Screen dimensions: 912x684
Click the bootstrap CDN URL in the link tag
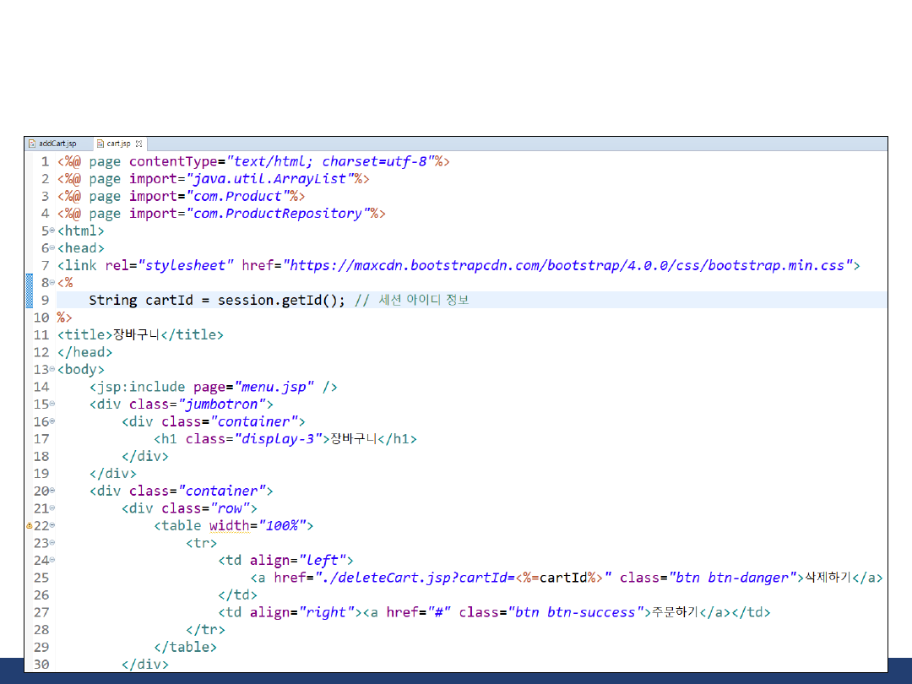click(567, 265)
